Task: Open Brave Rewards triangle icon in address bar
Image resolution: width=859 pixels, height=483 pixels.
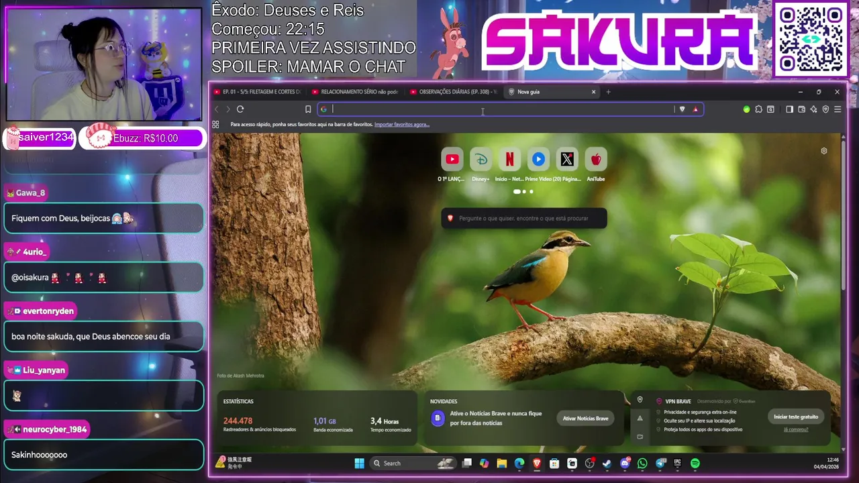Action: click(696, 109)
